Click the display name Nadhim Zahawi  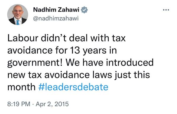click(56, 10)
